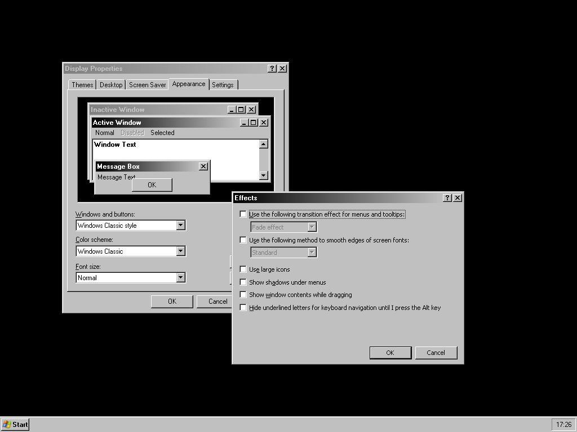This screenshot has height=432, width=577.
Task: Click the Active Window preview close icon
Action: click(264, 123)
